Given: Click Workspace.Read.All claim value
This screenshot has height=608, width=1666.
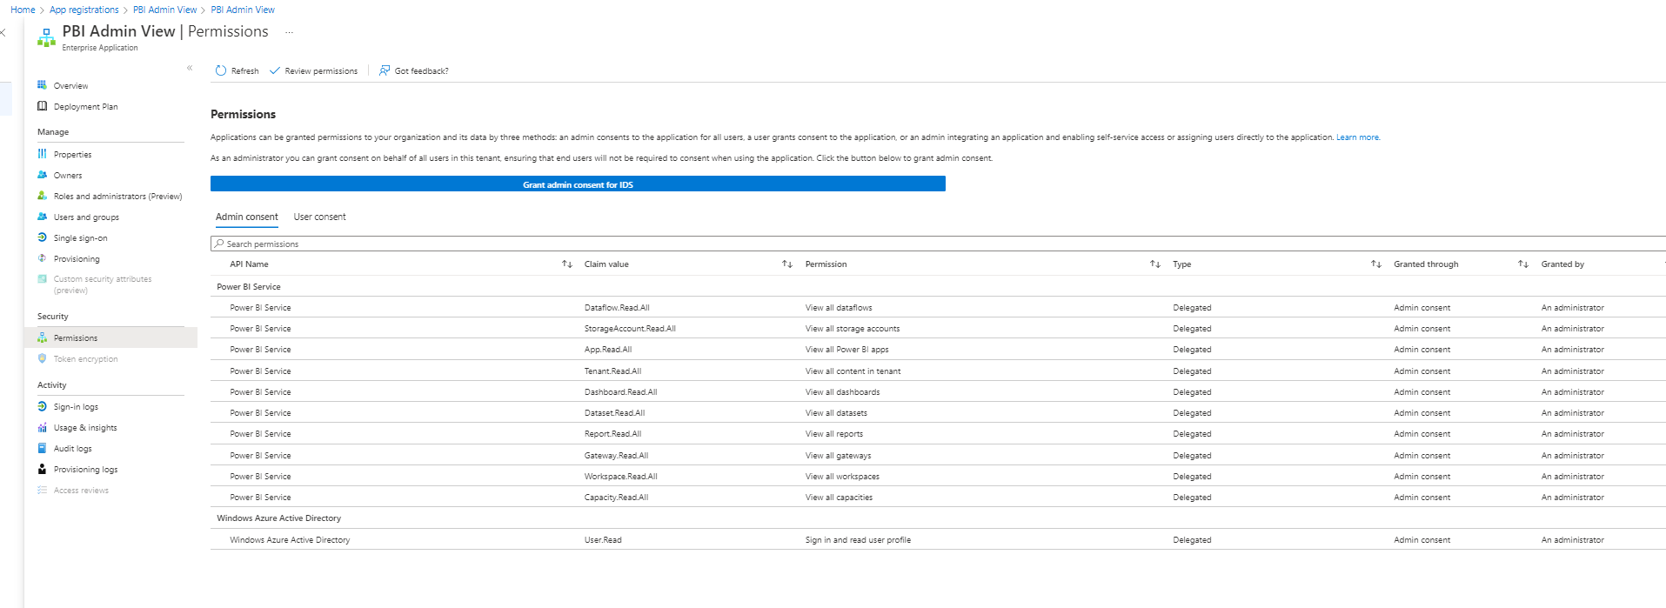Looking at the screenshot, I should coord(621,477).
